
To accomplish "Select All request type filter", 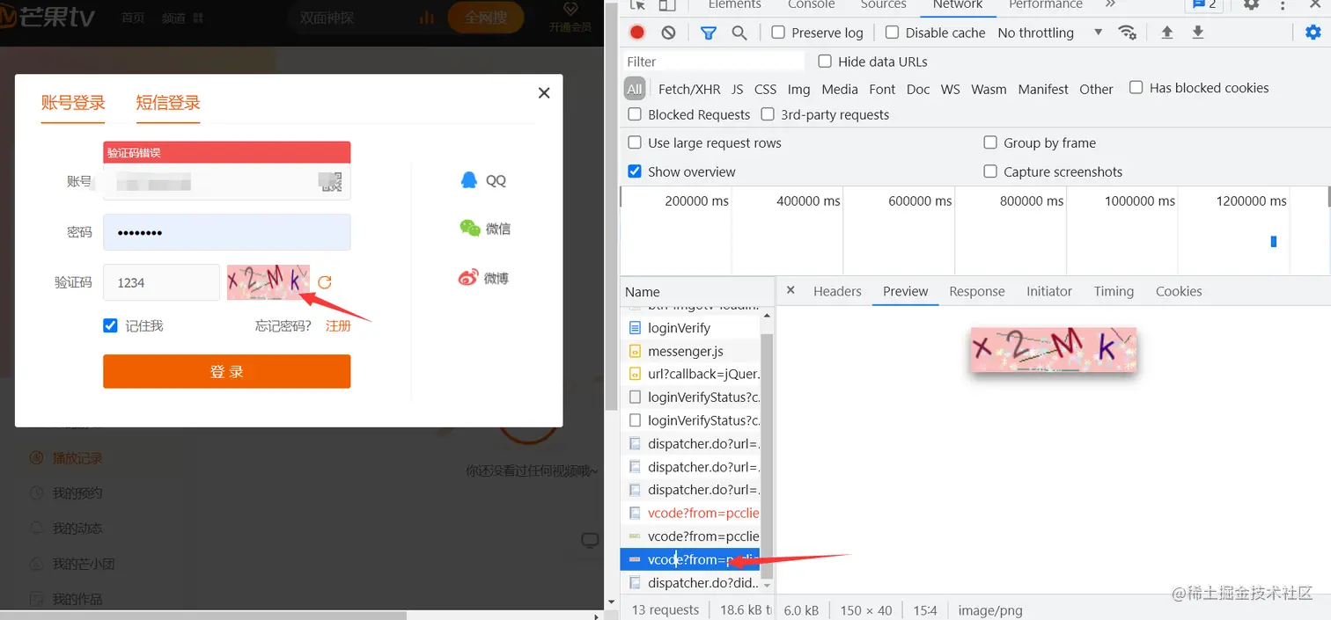I will tap(634, 89).
